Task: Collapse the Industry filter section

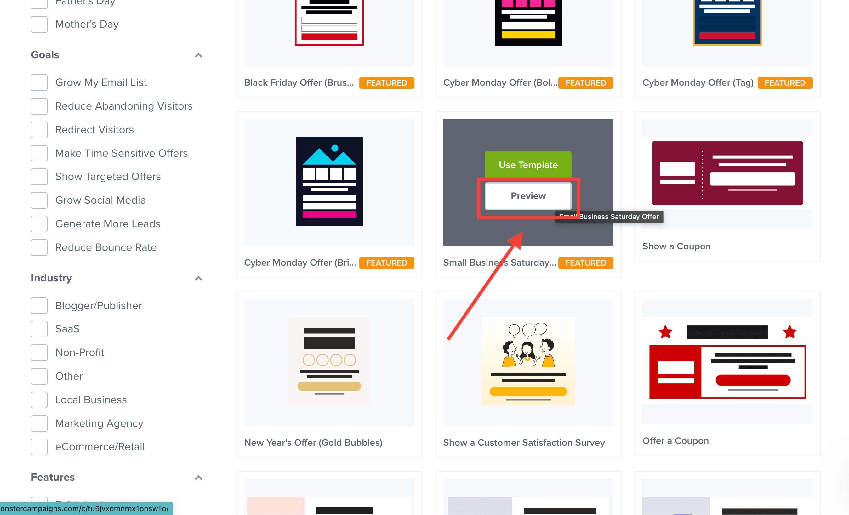Action: click(198, 278)
